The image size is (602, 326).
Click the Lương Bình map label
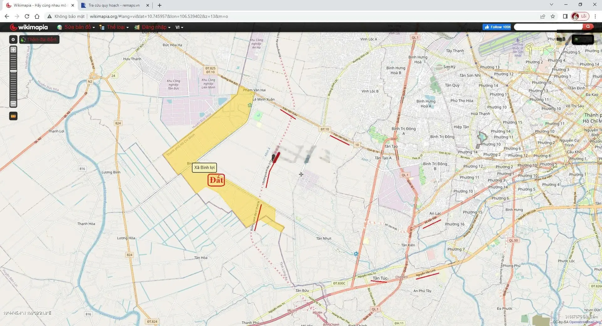pos(111,172)
